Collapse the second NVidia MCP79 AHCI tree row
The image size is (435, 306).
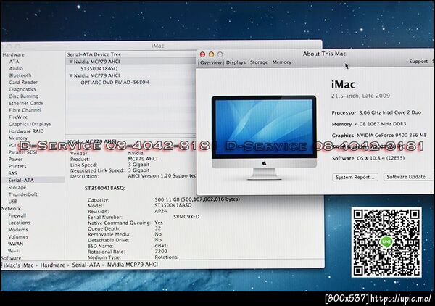(71, 75)
